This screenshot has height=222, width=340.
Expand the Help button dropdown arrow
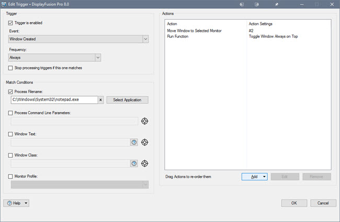(x=26, y=203)
